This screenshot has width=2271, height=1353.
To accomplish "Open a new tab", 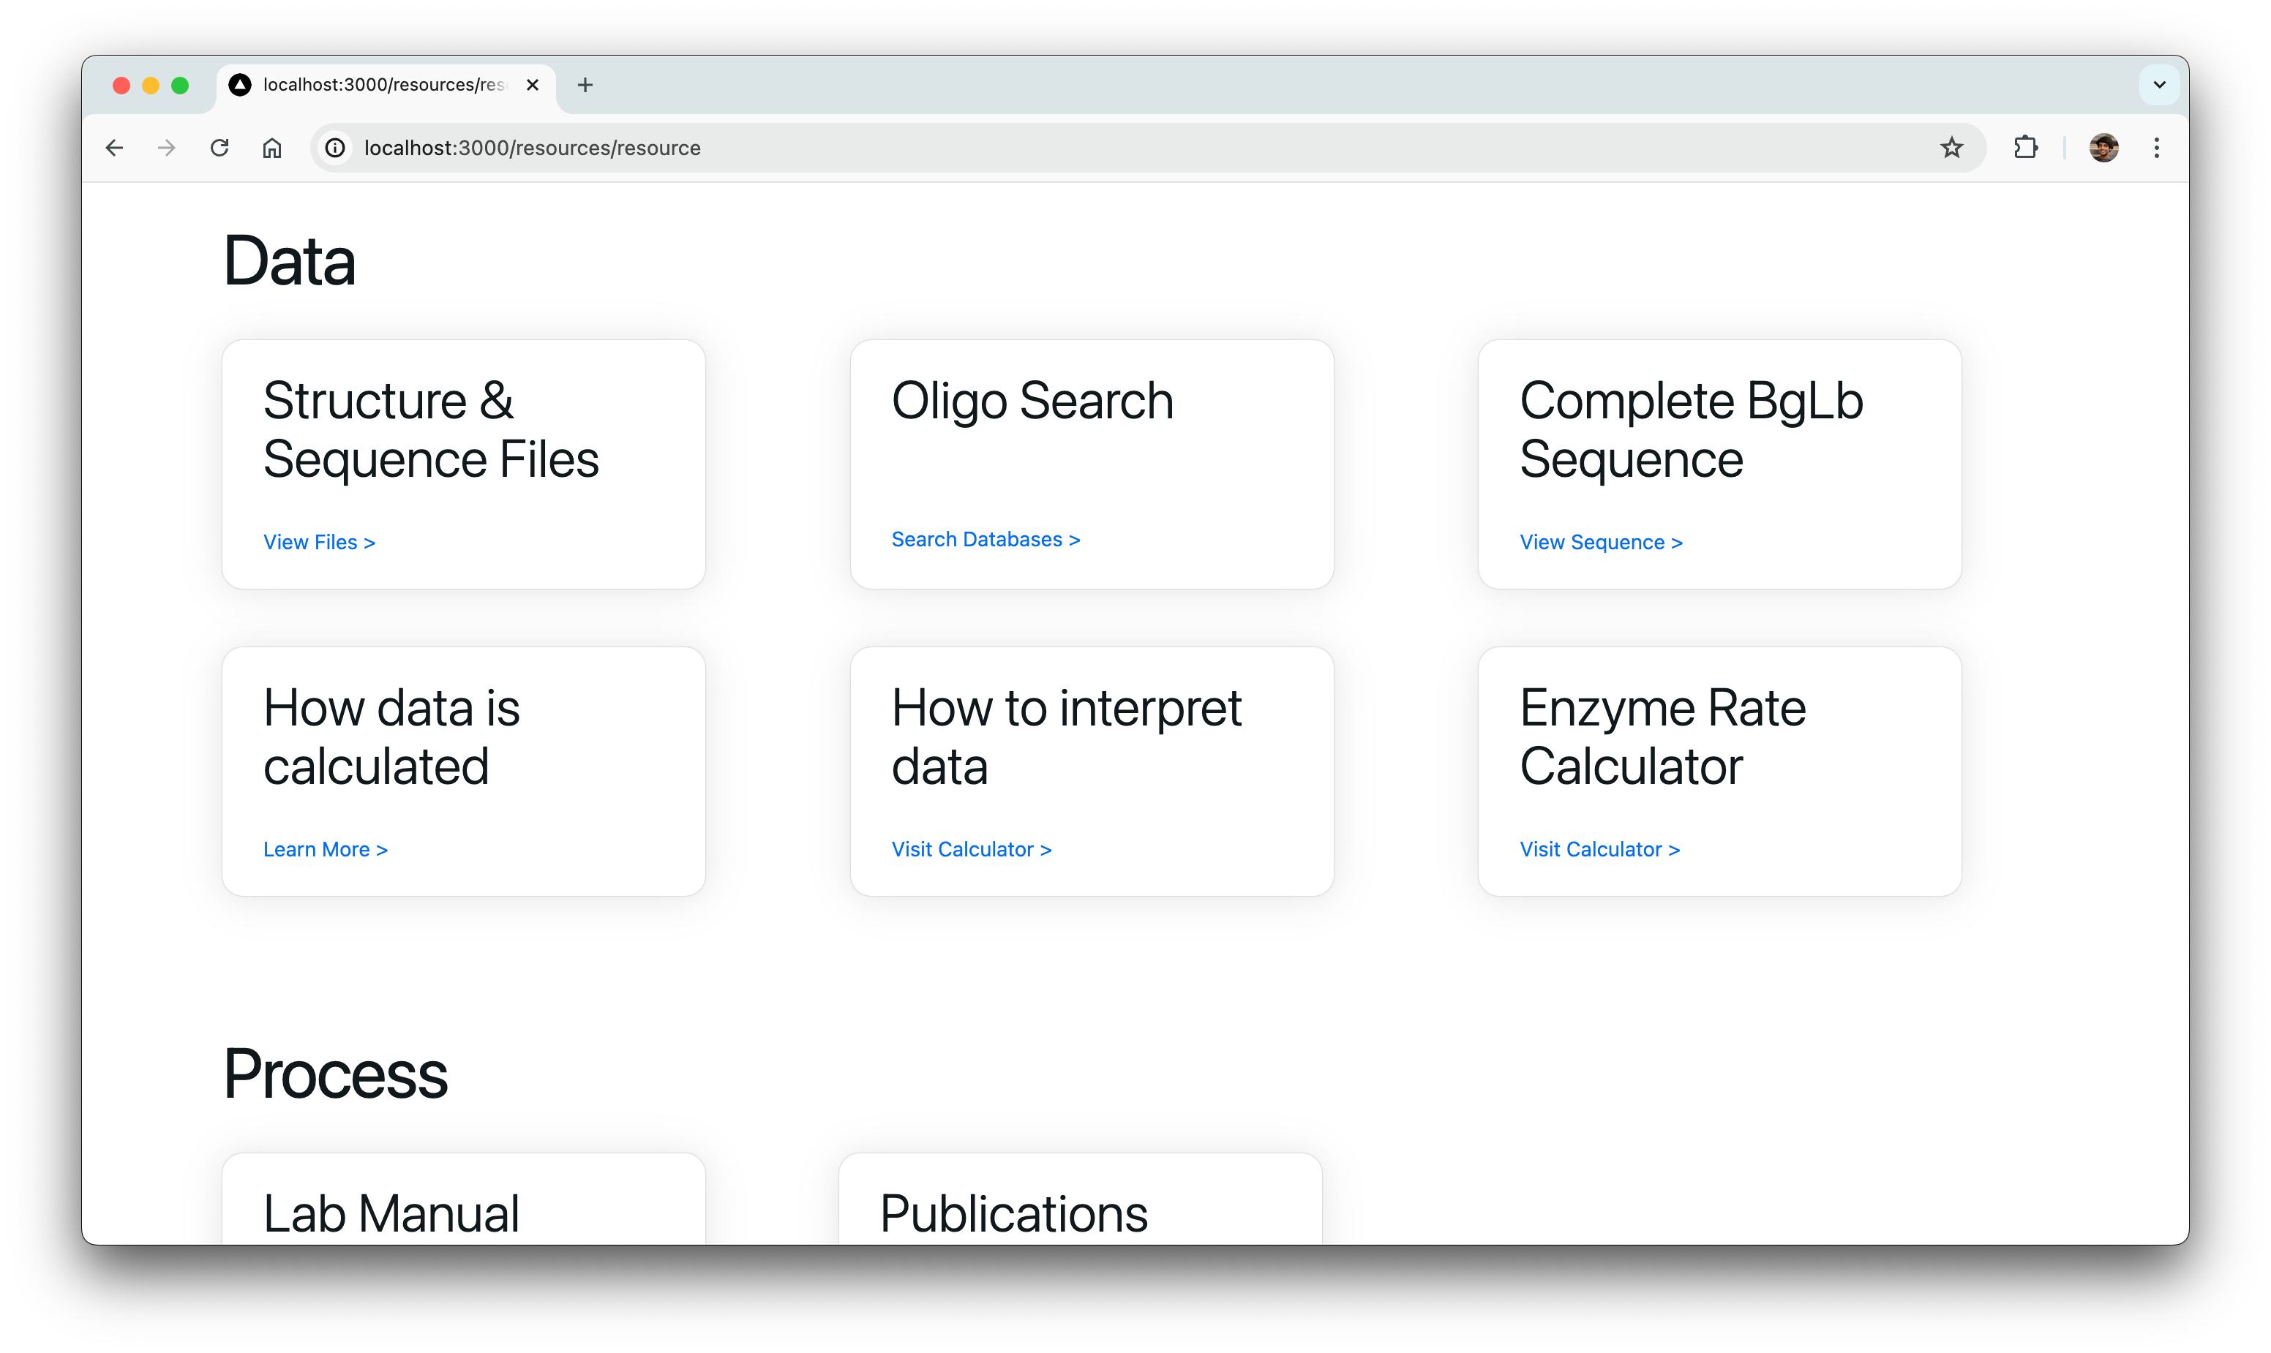I will 585,85.
